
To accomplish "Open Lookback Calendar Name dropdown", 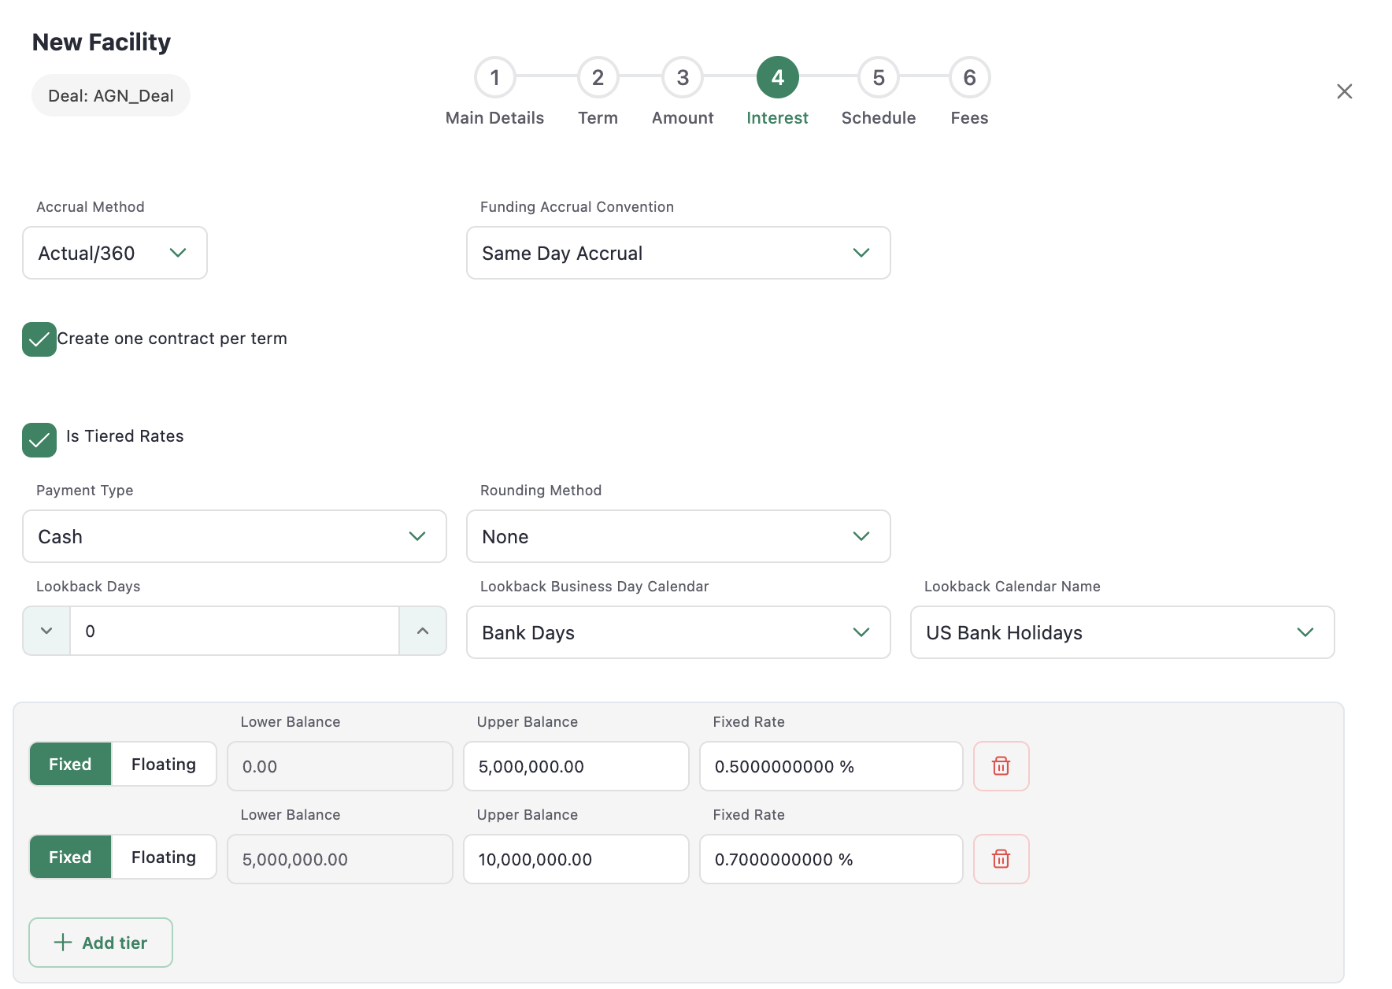I will 1123,632.
